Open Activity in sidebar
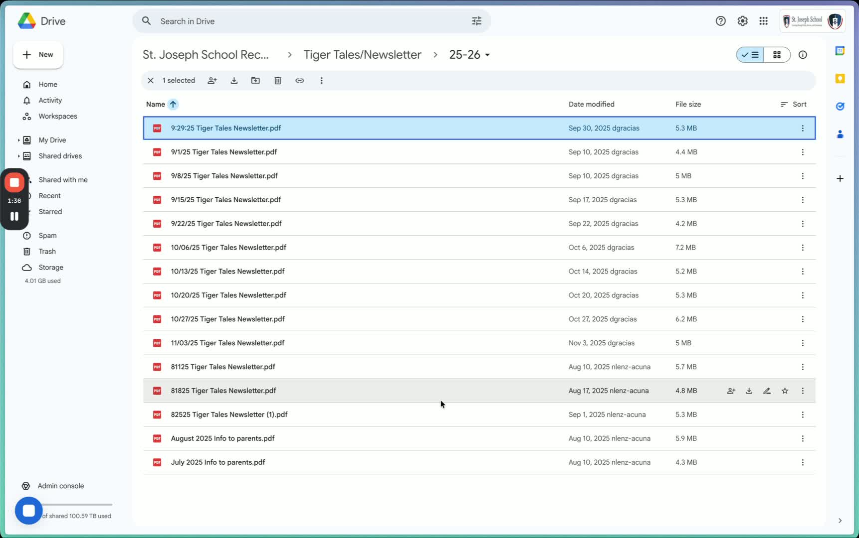Screen dimensions: 859x538 click(50, 100)
